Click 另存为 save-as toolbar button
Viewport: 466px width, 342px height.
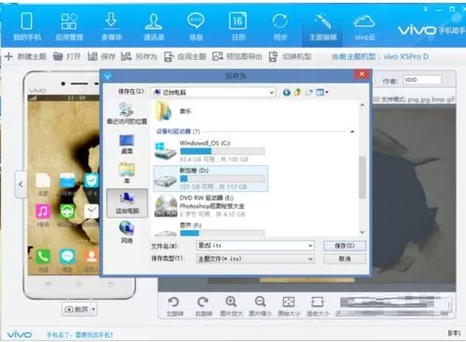point(139,56)
